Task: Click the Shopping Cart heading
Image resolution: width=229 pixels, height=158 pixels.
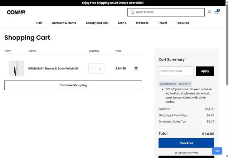Action: pos(27,38)
